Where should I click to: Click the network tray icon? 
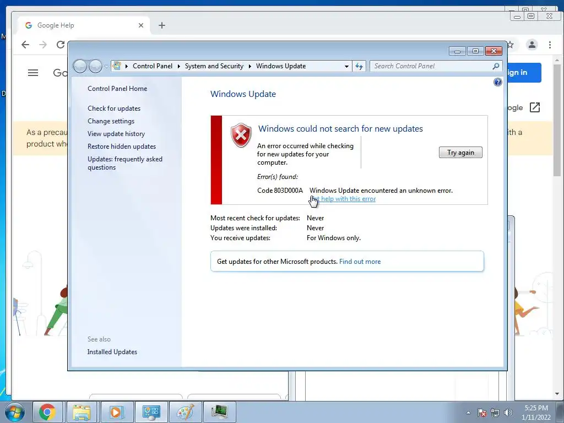[x=495, y=413]
